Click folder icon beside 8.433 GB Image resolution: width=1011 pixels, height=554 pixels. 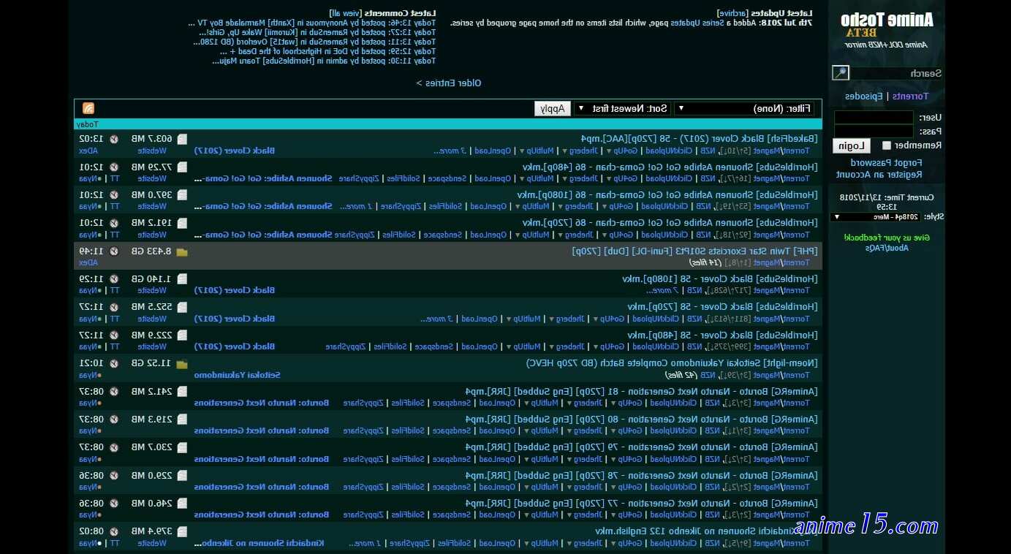pos(182,251)
